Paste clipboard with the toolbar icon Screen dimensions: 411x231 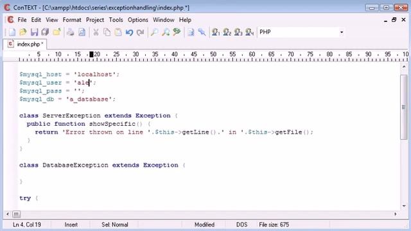118,32
